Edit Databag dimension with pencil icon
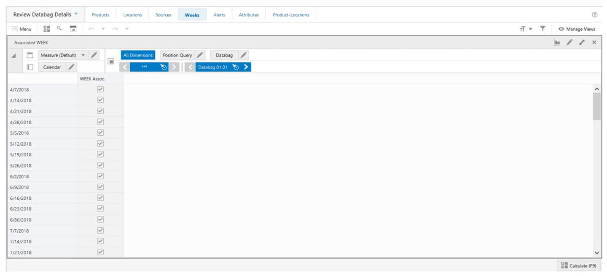 tap(244, 55)
